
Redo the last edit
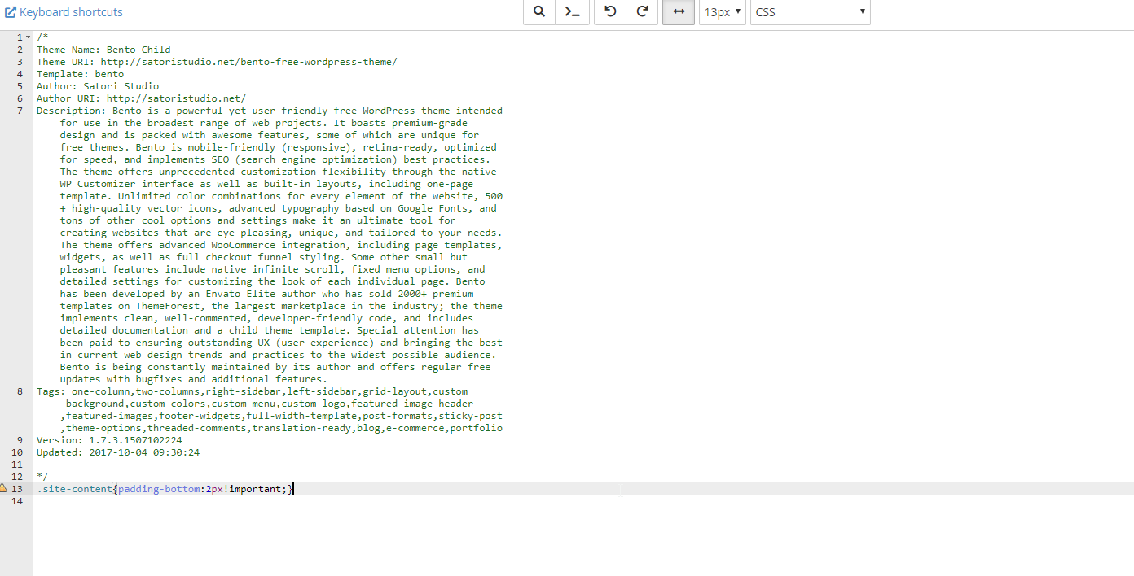[x=642, y=12]
